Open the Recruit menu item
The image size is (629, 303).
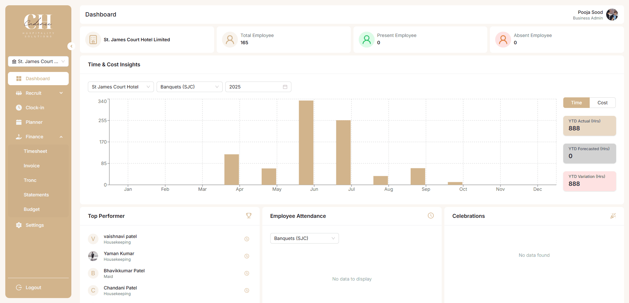pyautogui.click(x=38, y=93)
